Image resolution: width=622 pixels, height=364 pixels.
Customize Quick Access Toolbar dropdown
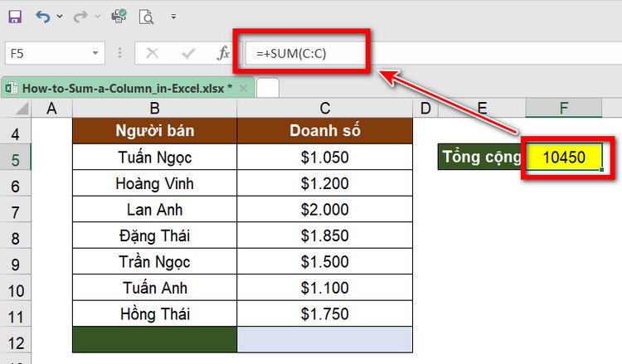173,17
